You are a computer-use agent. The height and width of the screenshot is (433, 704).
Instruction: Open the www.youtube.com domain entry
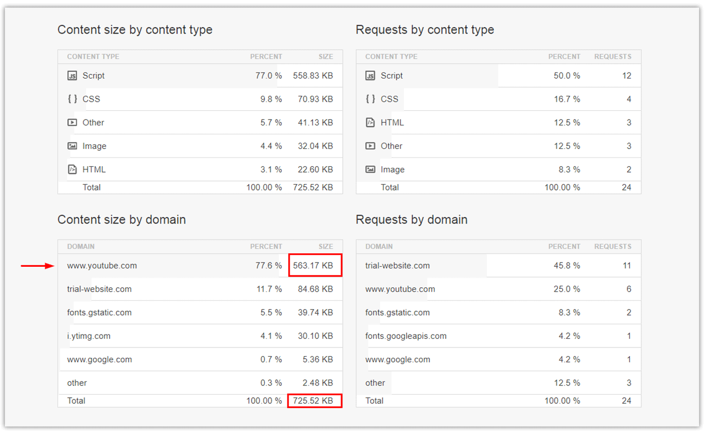(102, 265)
